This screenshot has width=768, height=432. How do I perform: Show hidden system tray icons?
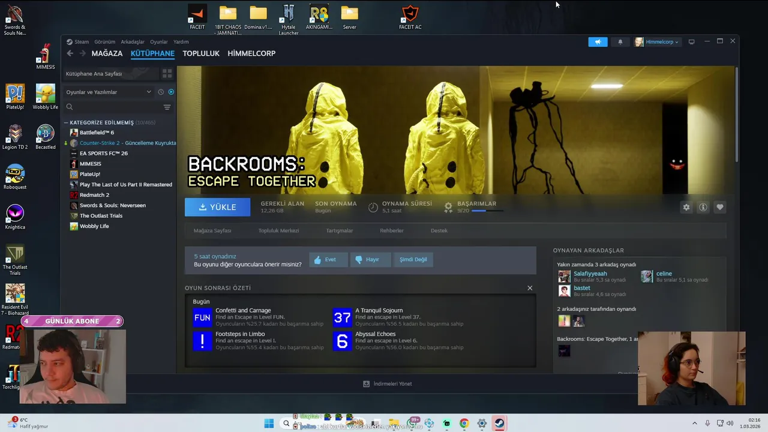(x=695, y=424)
